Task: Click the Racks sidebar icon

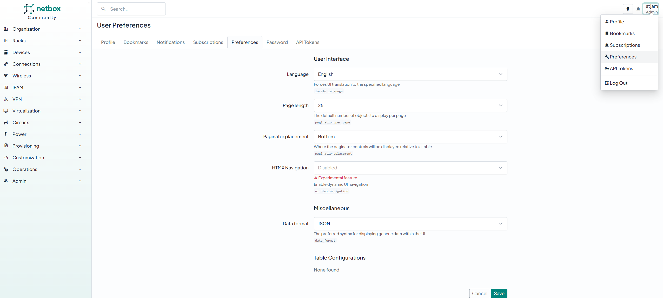Action: point(6,41)
